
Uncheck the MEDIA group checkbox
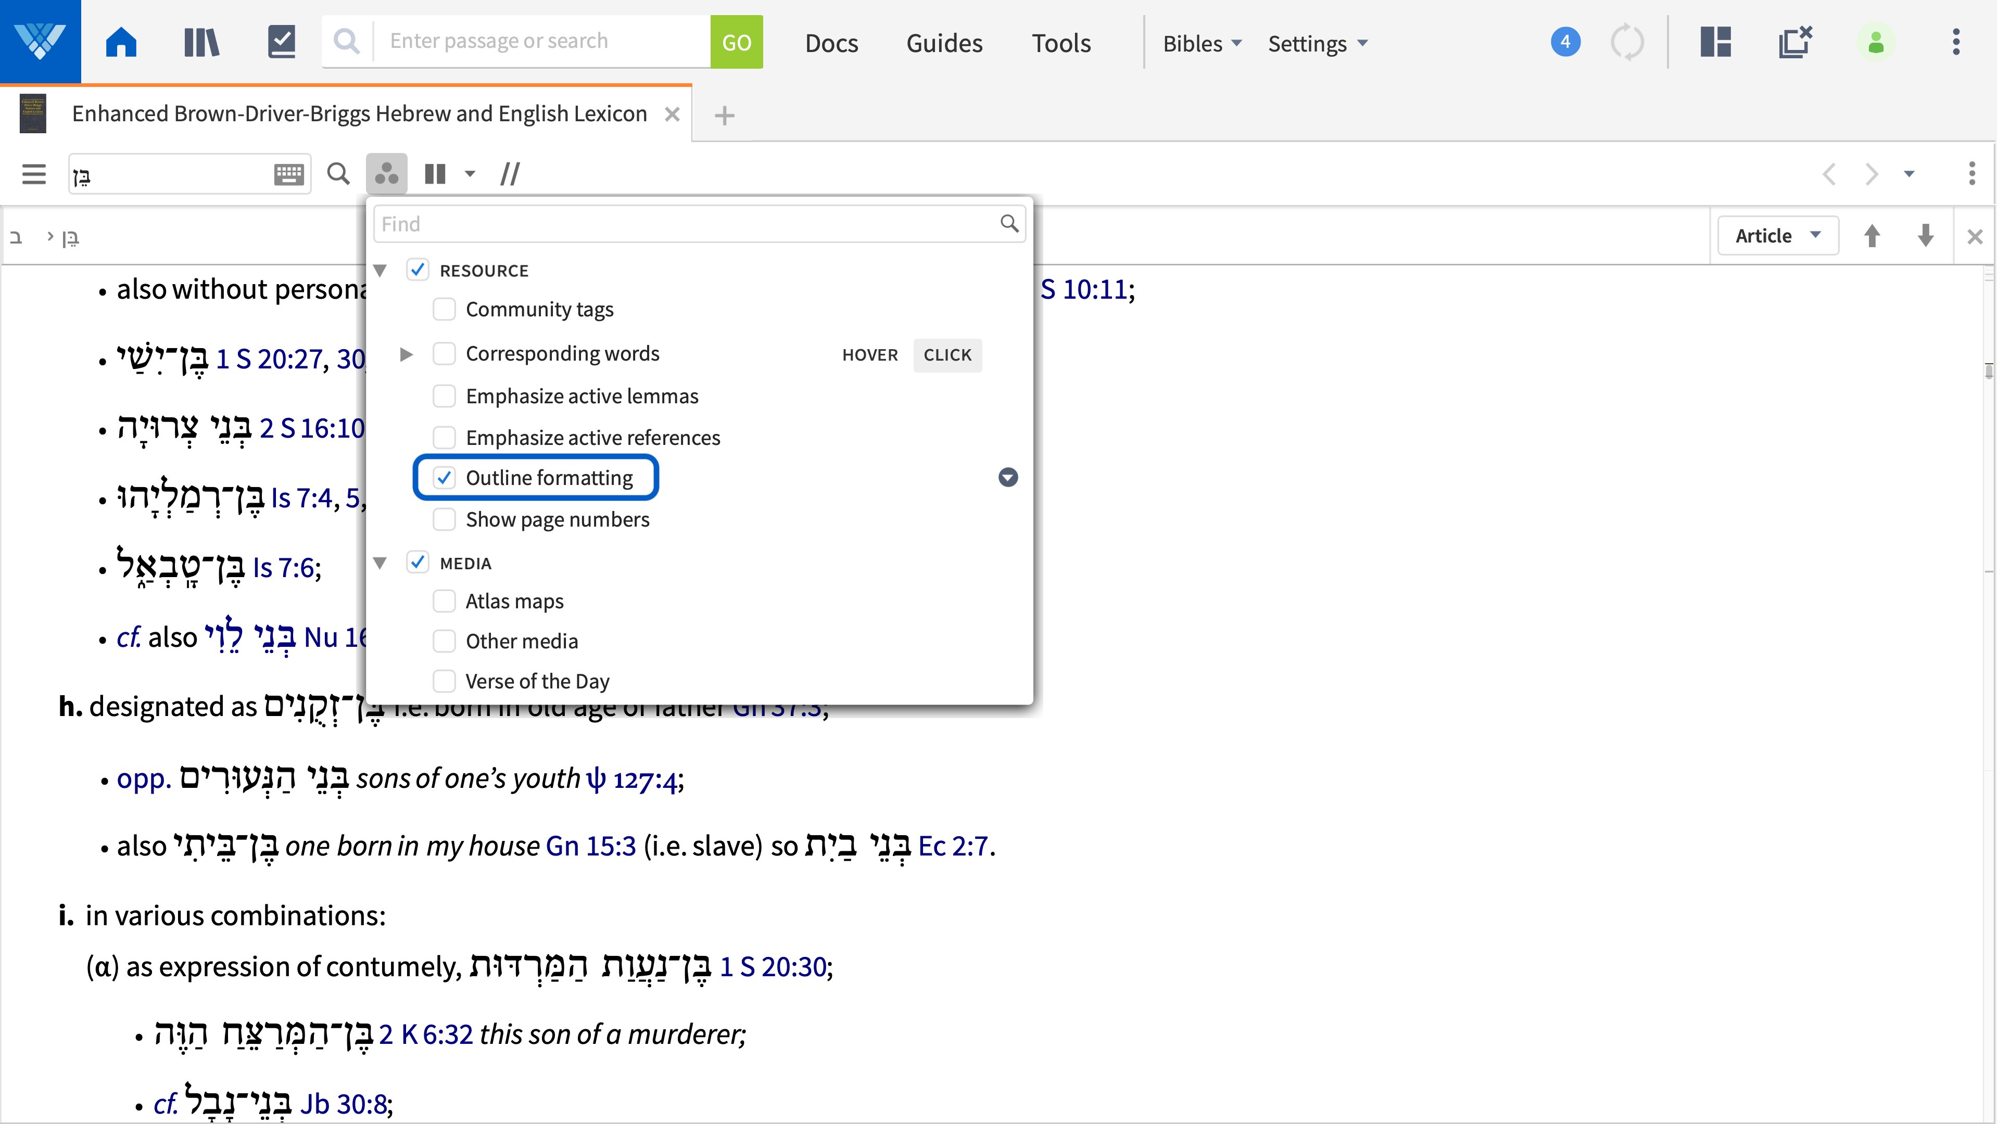pyautogui.click(x=417, y=563)
